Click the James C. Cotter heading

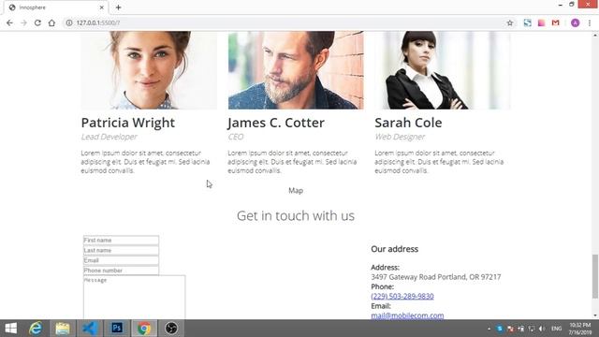click(x=276, y=123)
